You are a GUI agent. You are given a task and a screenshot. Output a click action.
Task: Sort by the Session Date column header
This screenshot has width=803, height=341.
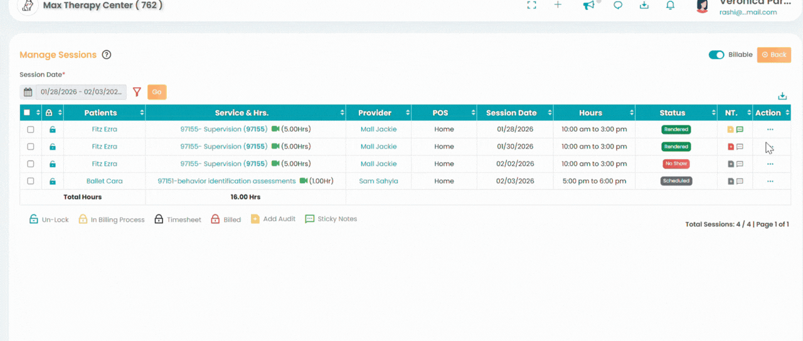[511, 113]
